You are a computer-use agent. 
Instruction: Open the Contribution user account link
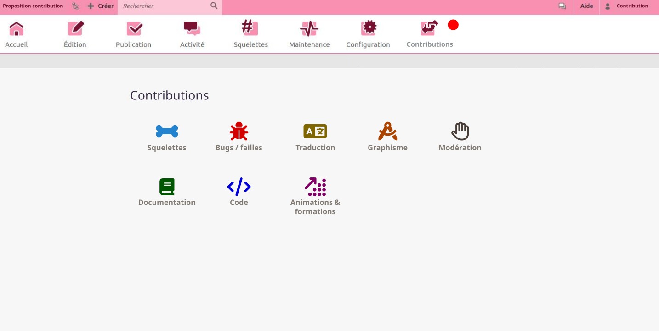[627, 6]
